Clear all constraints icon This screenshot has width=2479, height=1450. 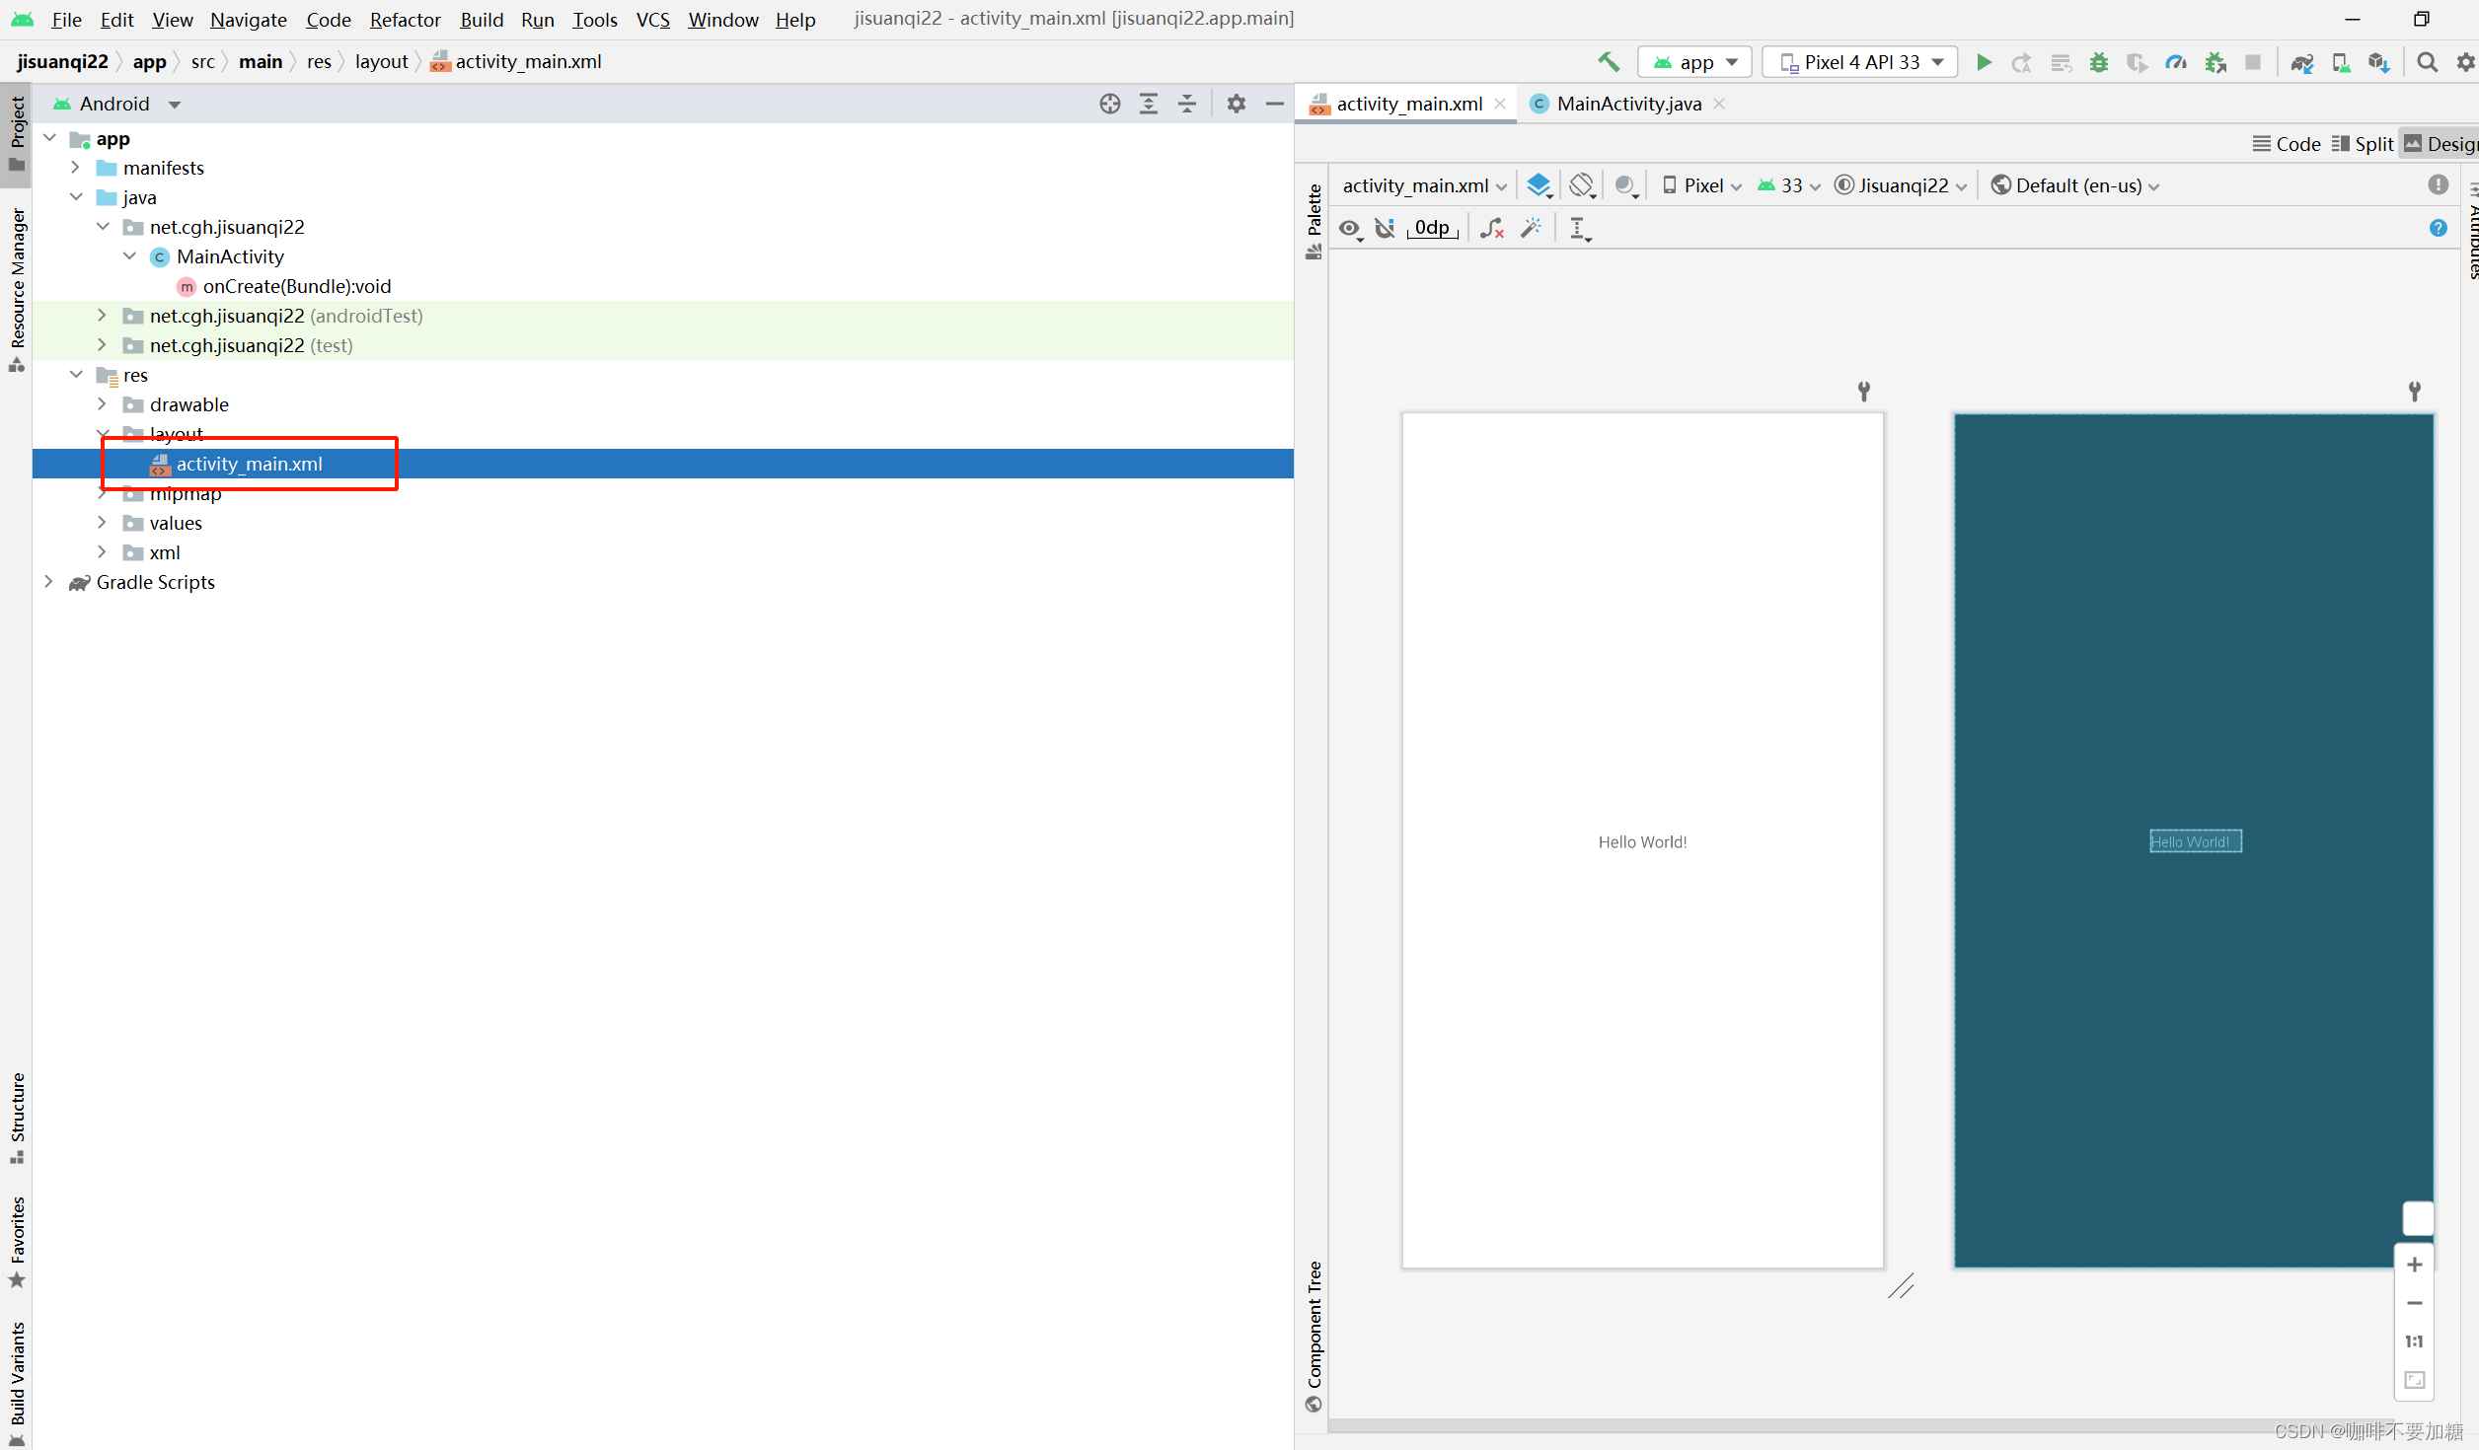(1492, 228)
